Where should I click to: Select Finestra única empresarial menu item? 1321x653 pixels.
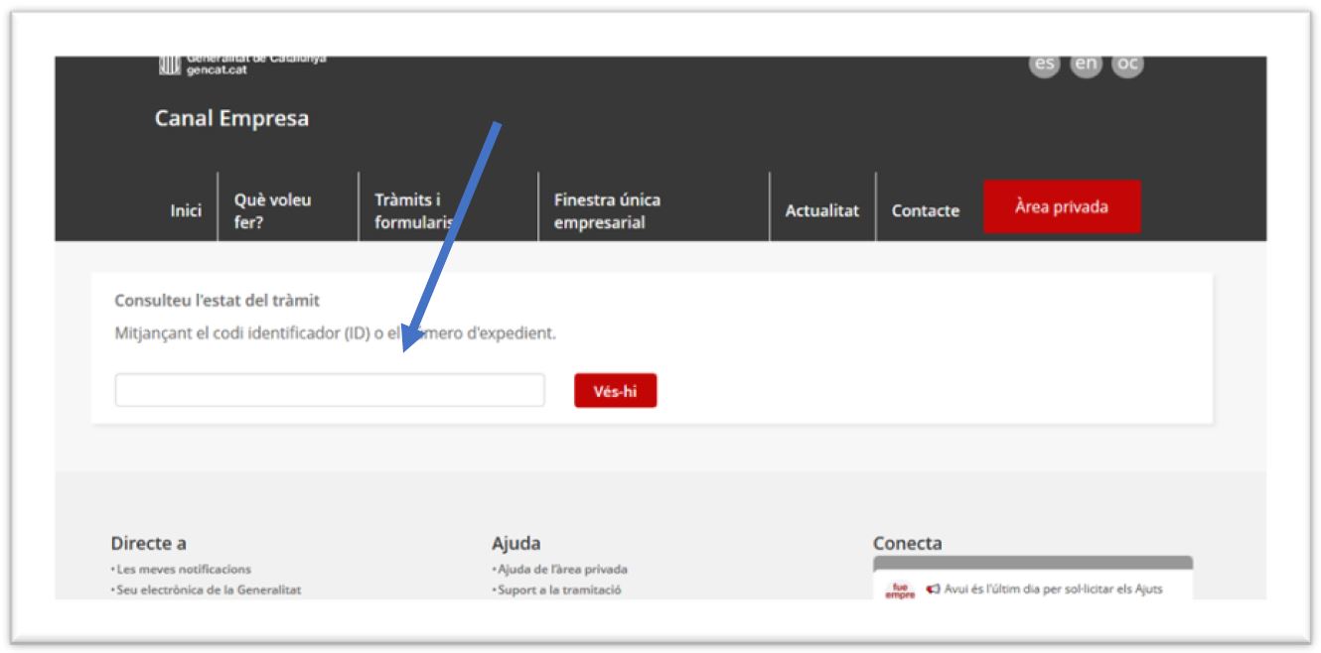607,210
